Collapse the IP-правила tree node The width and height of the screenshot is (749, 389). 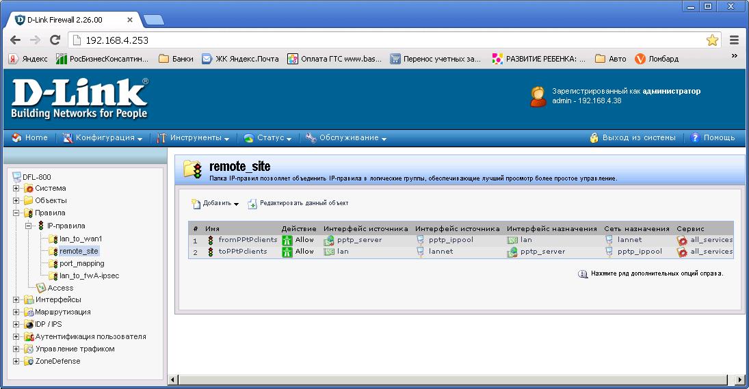pos(28,226)
